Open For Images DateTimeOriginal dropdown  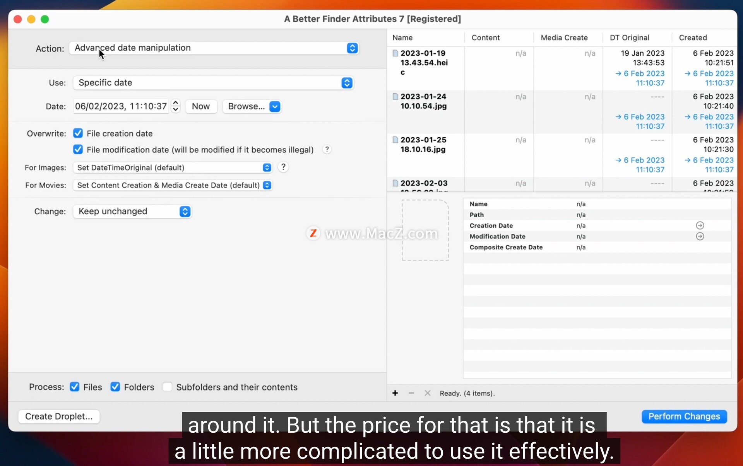173,167
